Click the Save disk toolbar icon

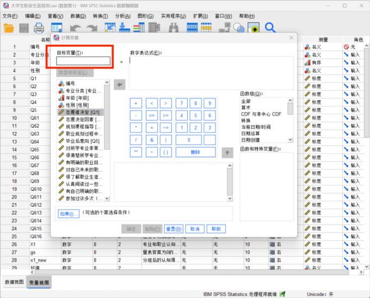pyautogui.click(x=24, y=28)
